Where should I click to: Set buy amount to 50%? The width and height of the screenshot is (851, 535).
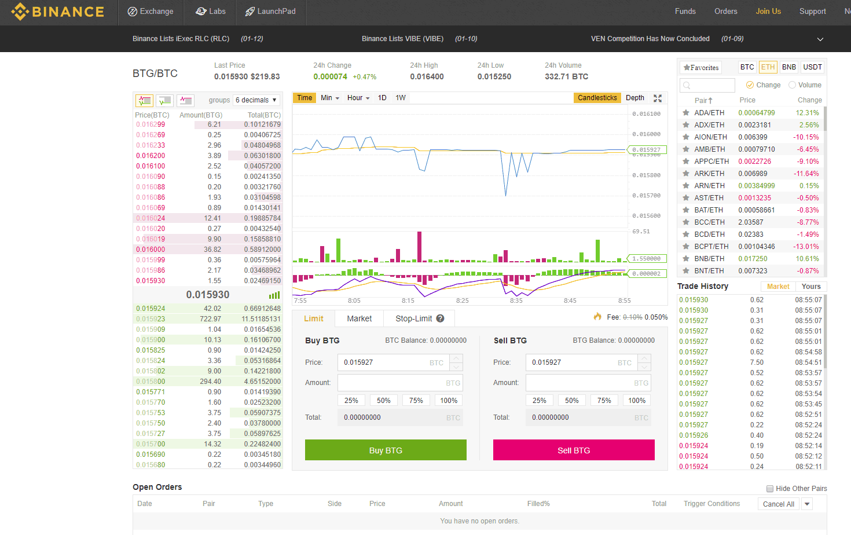384,401
